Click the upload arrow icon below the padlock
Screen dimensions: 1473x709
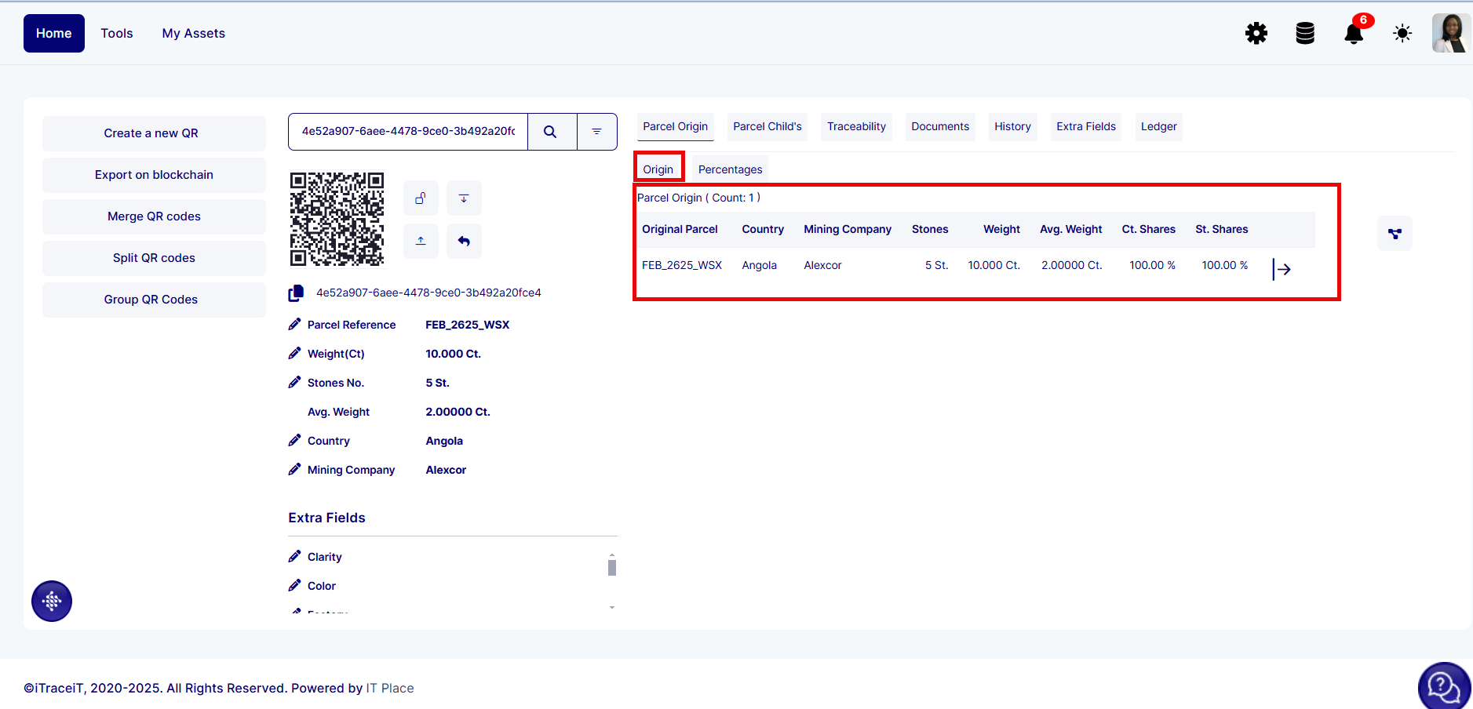(x=421, y=241)
